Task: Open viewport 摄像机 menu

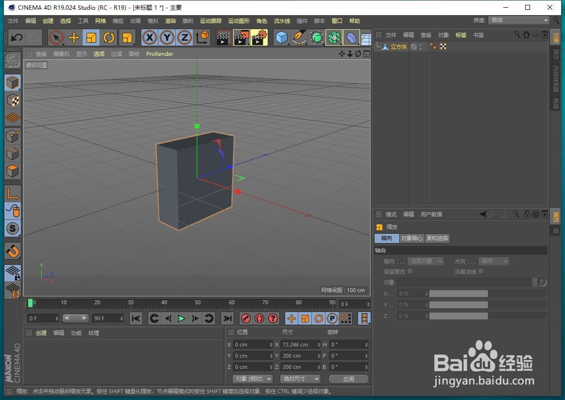Action: (x=61, y=54)
